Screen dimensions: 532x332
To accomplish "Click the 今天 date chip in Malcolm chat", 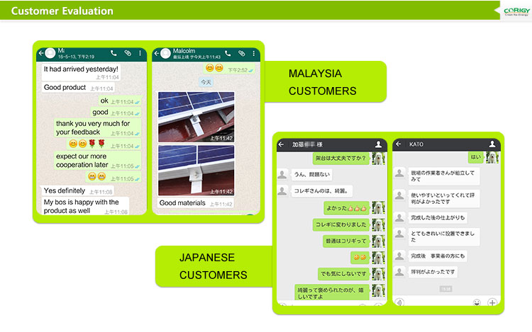I will (x=206, y=82).
